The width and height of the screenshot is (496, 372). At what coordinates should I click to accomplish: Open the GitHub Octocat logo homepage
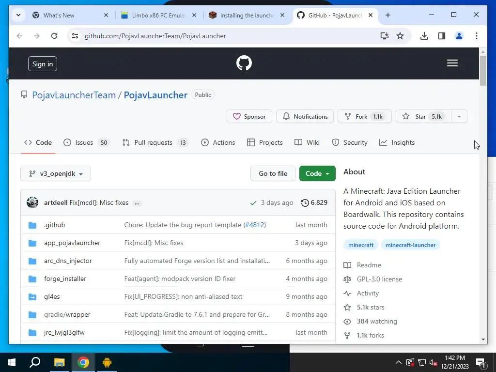click(x=244, y=63)
